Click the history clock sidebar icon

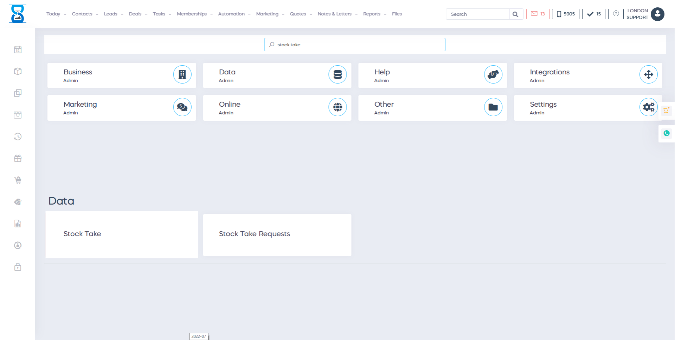pyautogui.click(x=18, y=137)
